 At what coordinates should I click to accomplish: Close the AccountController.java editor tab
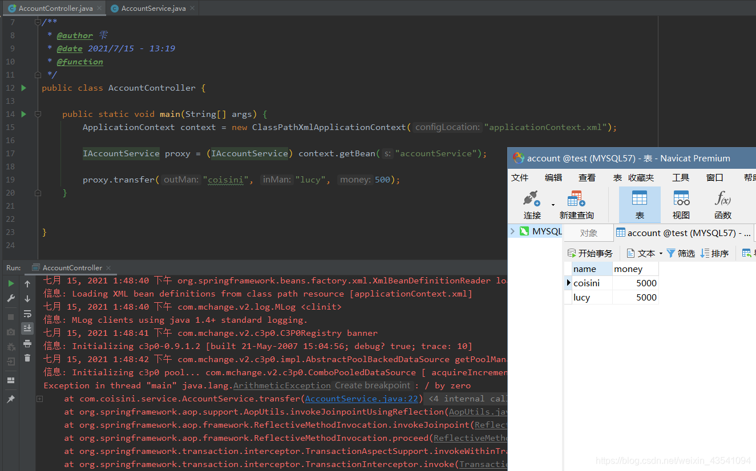[x=99, y=9]
